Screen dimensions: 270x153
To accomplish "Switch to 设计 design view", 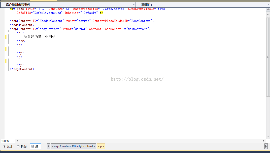I will coord(8,146).
